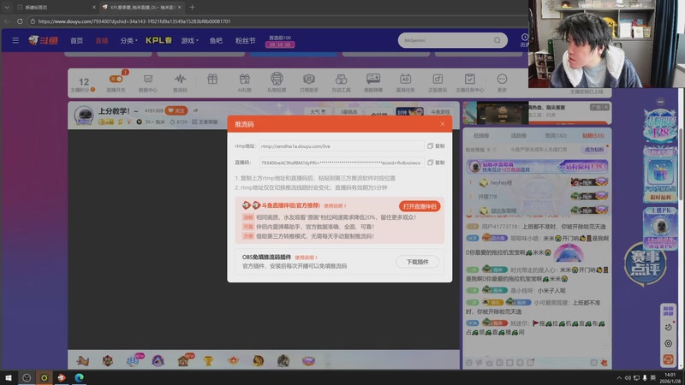Click the 首选前100 countdown badge

[x=280, y=41]
